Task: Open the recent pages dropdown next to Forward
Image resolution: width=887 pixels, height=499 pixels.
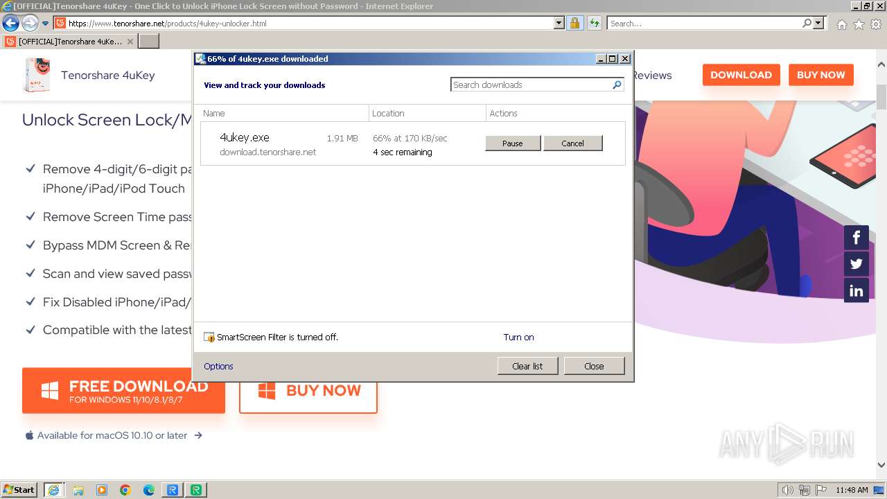Action: (x=45, y=24)
